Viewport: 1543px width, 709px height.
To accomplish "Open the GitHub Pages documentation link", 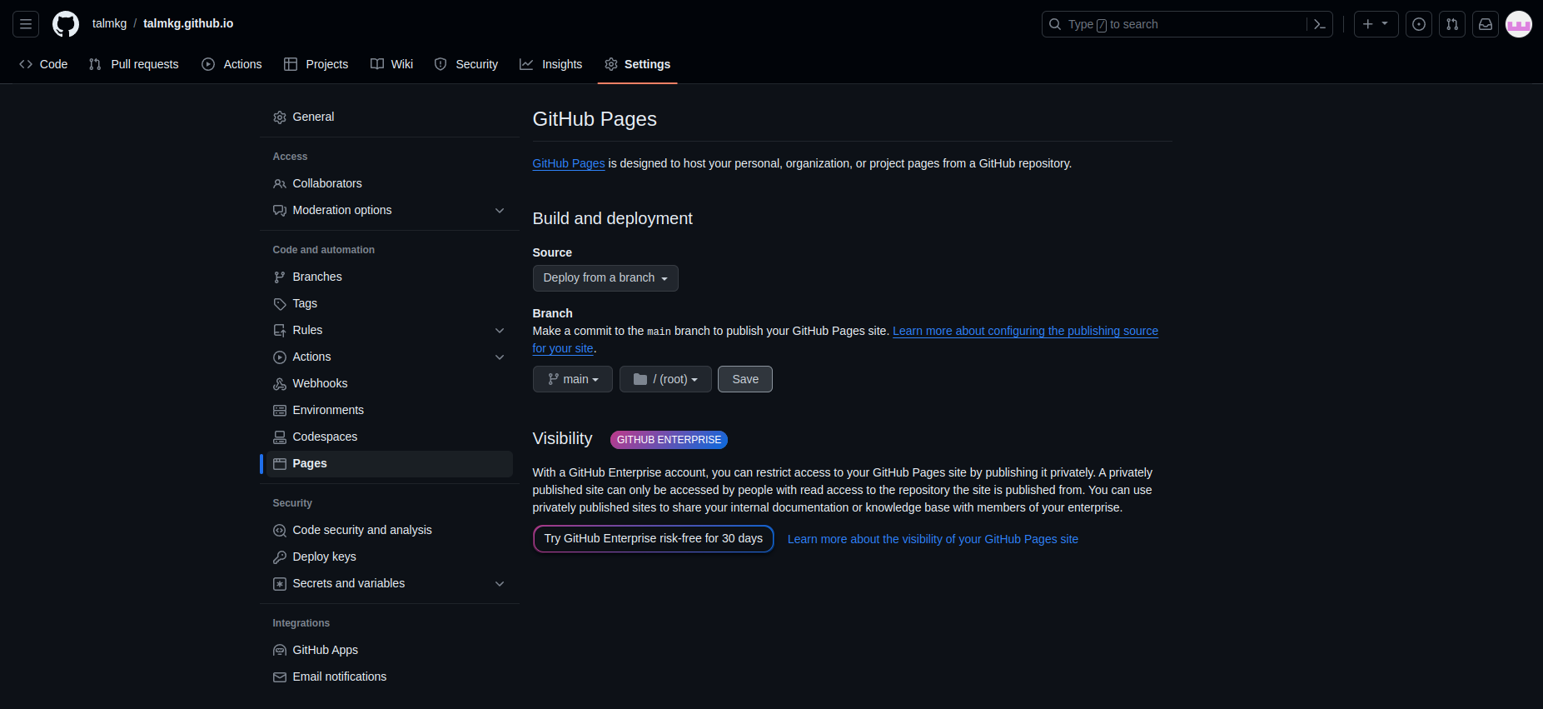I will tap(569, 164).
